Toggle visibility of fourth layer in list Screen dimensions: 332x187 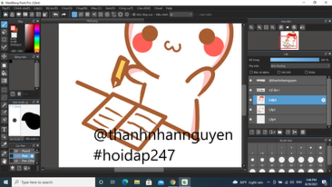coord(251,110)
